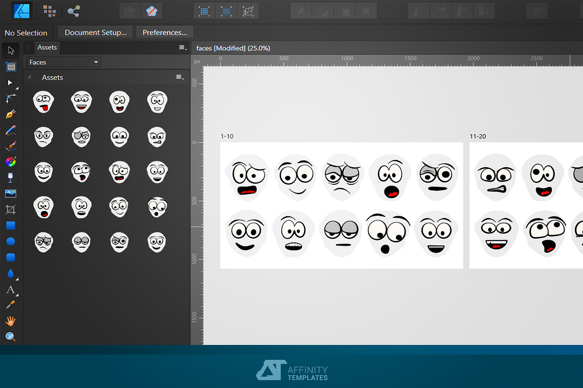Select the Pen tool

(x=11, y=114)
